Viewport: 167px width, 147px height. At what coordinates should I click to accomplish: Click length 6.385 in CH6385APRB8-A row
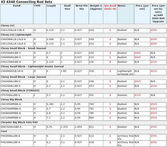coord(50,104)
